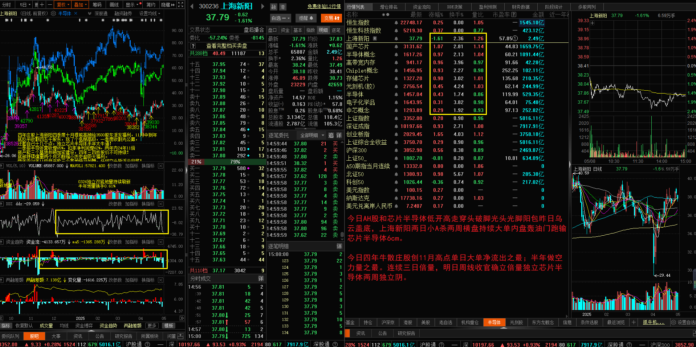Select the 明细 tab in quote panel
Screen dimensions: 696x347
323,30
